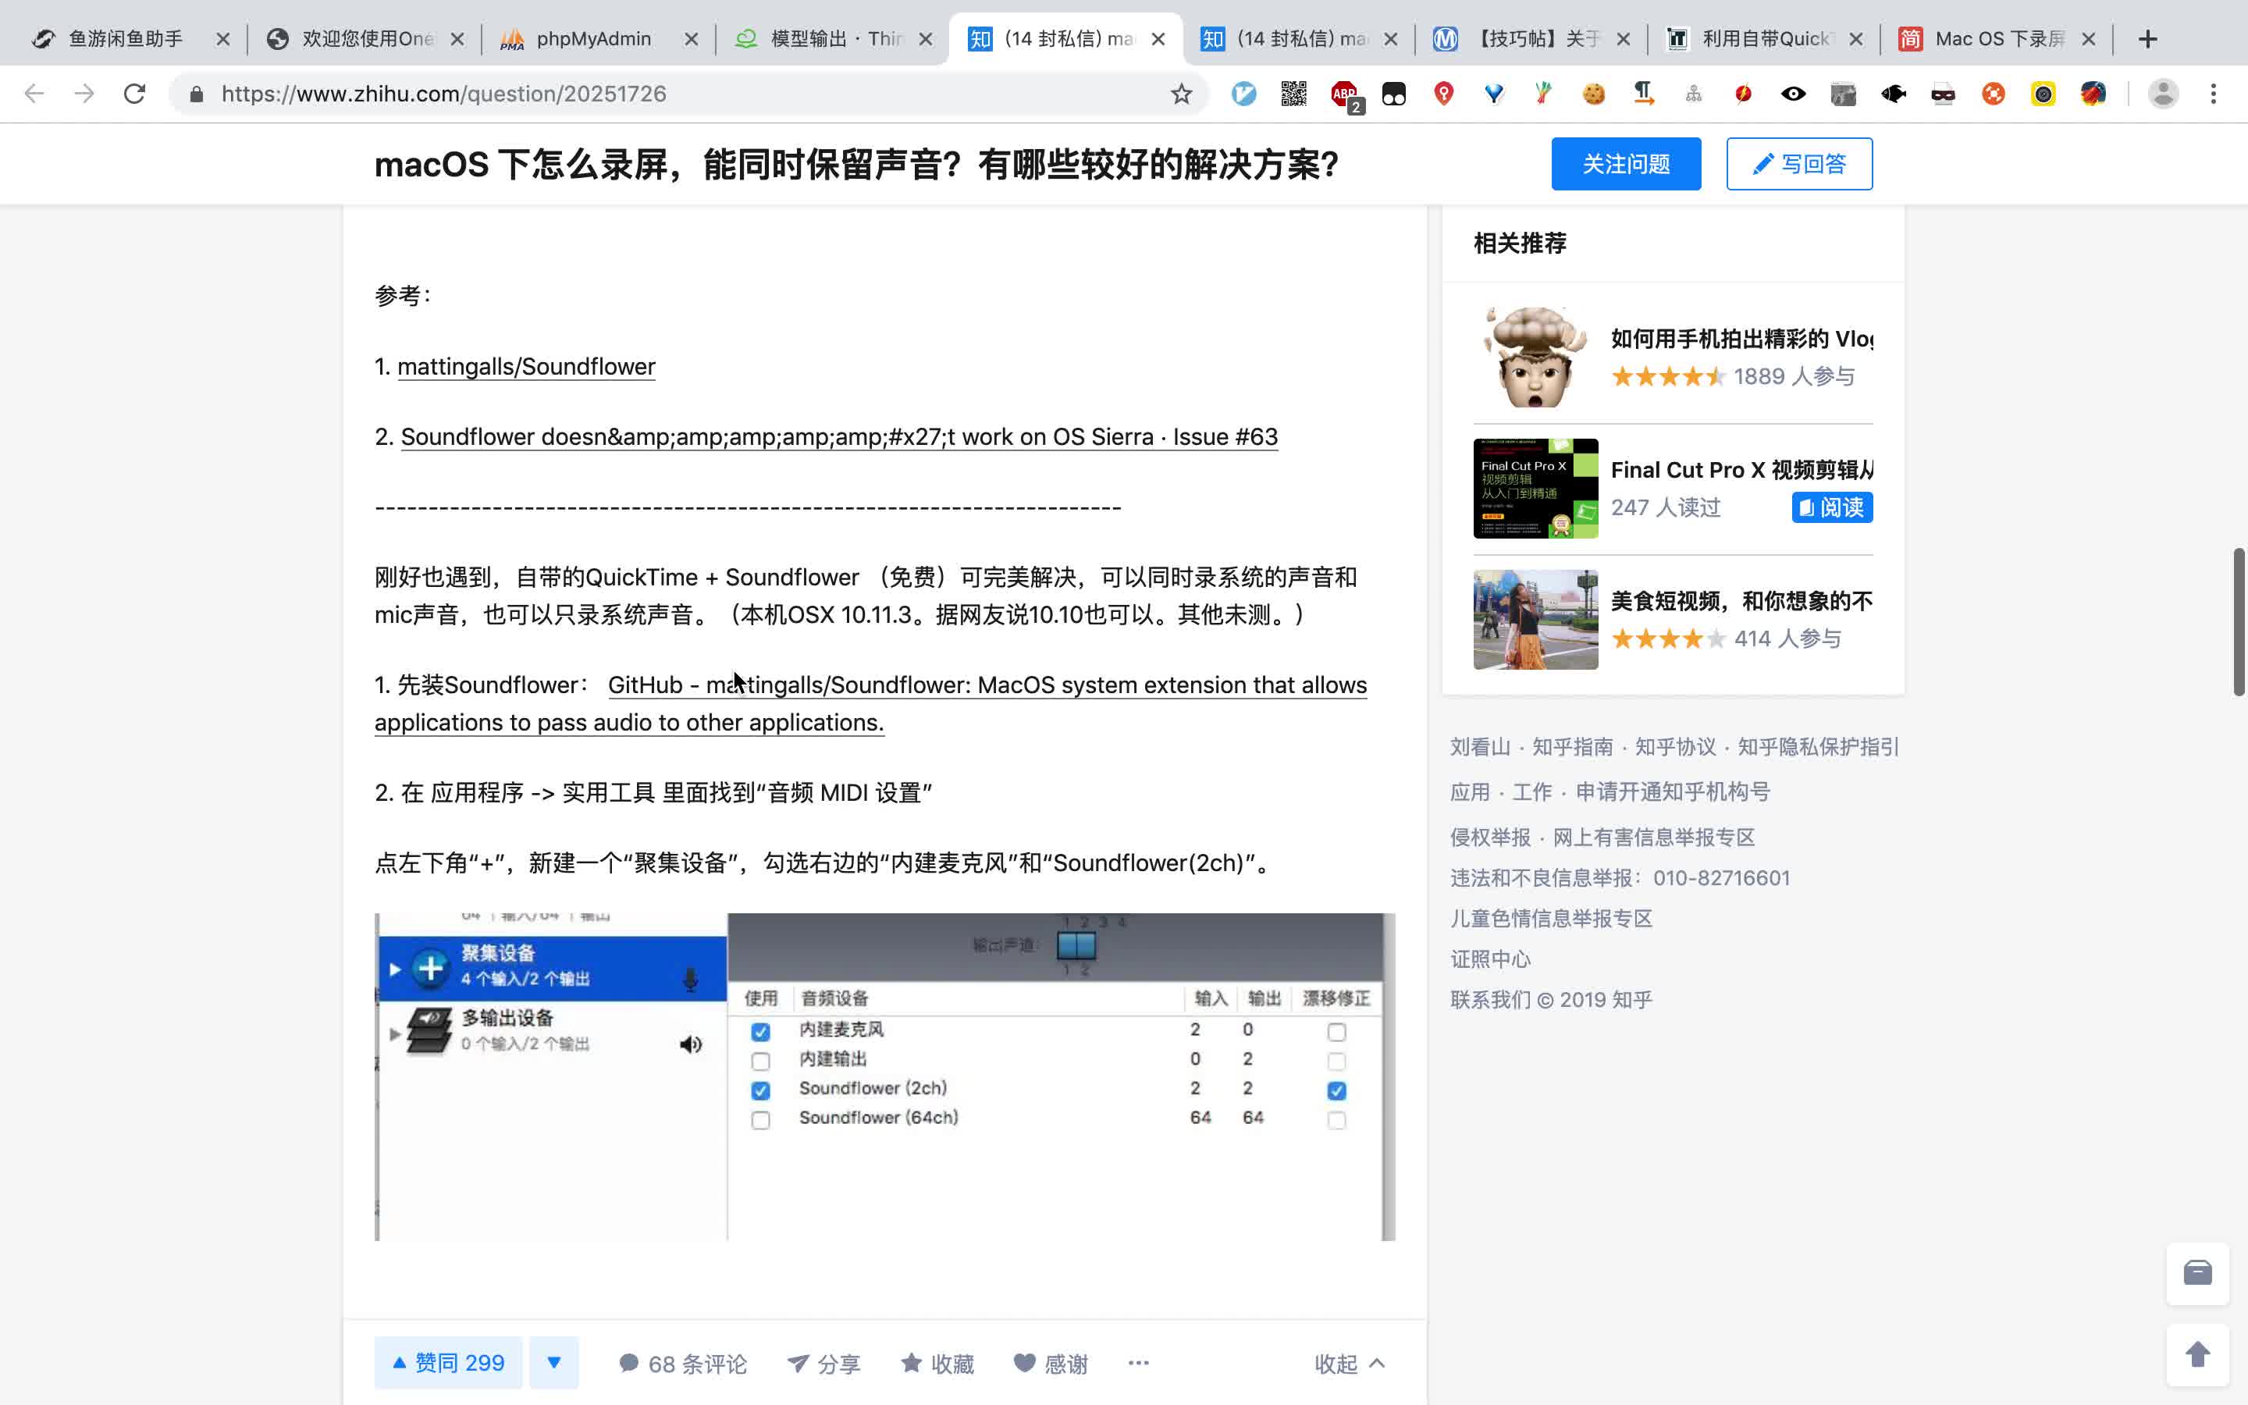
Task: Open the black Tampermonkey extension icon
Action: point(1394,94)
